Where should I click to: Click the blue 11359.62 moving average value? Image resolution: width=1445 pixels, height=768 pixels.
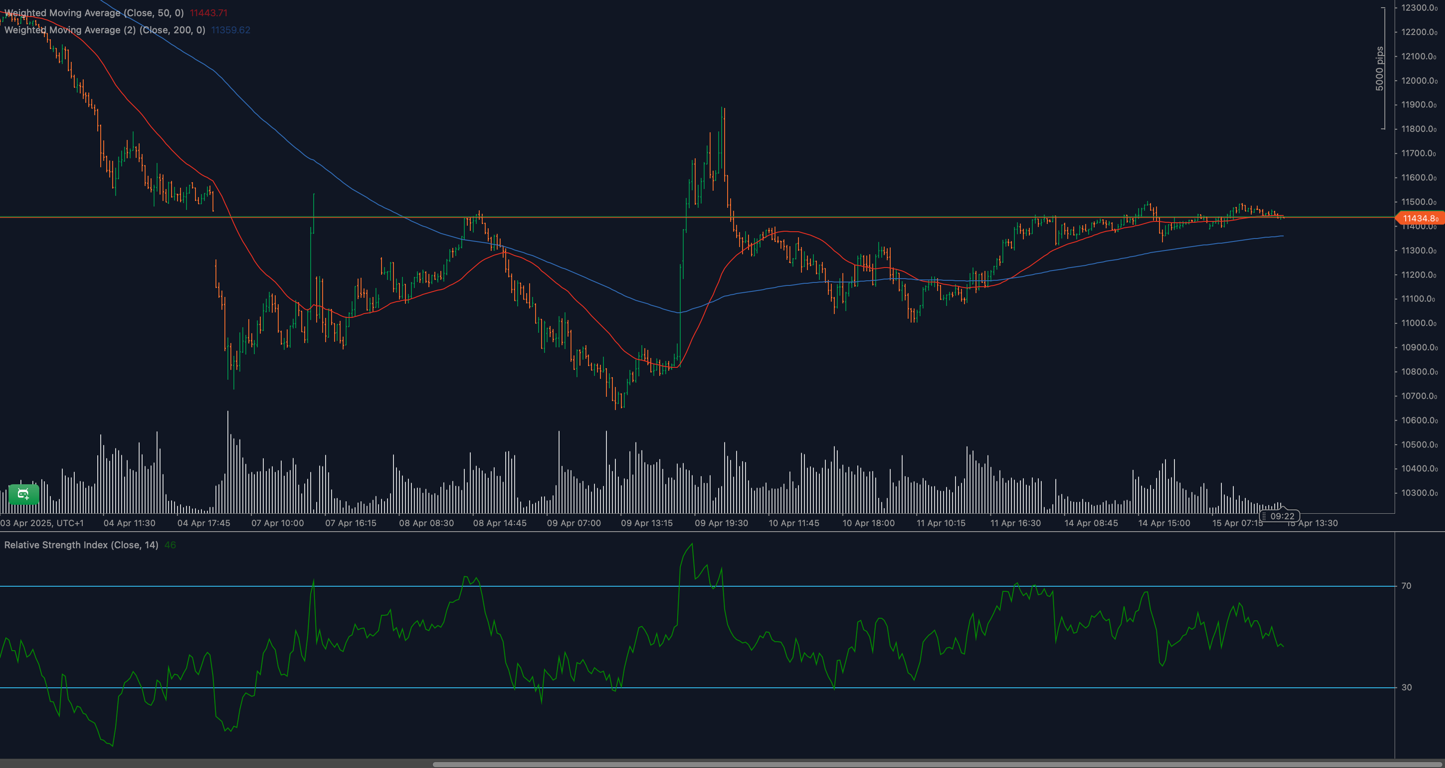(x=230, y=30)
